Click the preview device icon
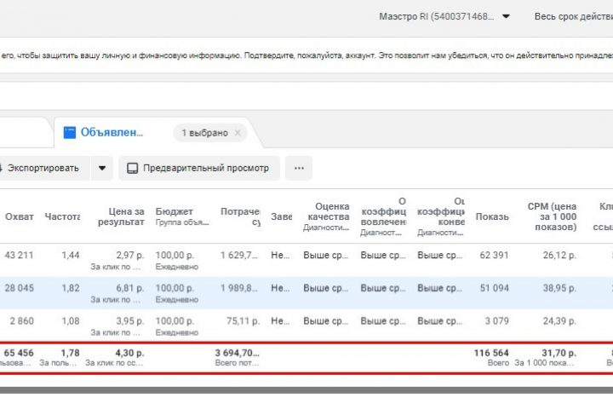Screen dimensions: 613x409 pyautogui.click(x=133, y=168)
